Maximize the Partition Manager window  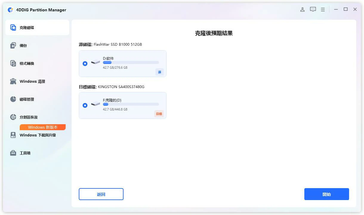(346, 10)
